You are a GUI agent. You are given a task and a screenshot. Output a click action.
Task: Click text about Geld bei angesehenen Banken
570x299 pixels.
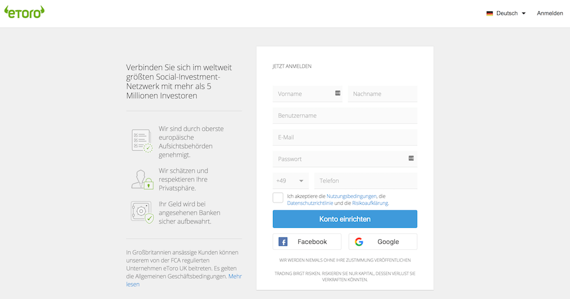189,212
